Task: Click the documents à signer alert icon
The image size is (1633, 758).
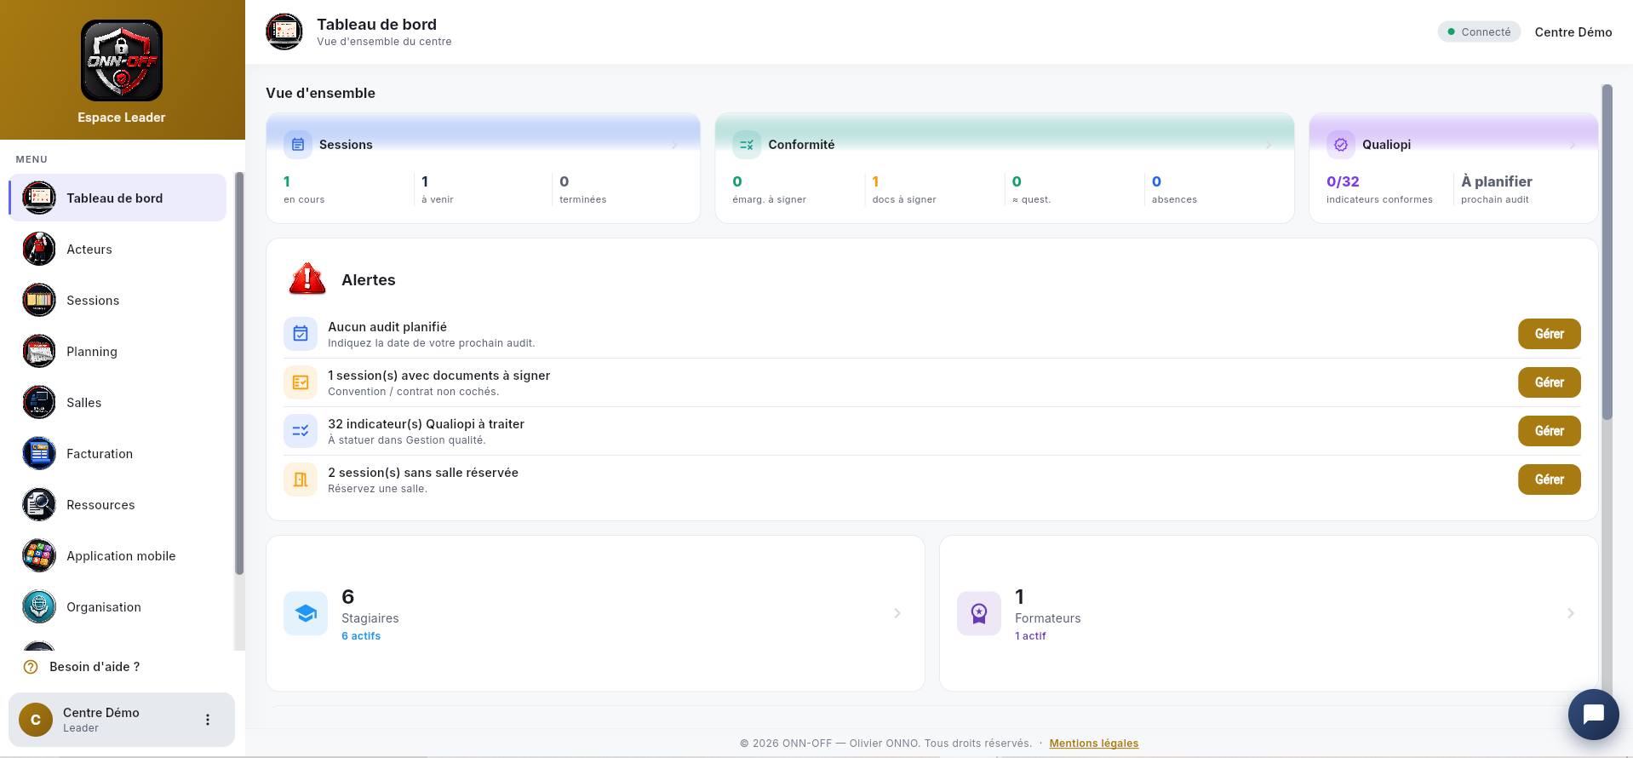Action: pyautogui.click(x=301, y=382)
